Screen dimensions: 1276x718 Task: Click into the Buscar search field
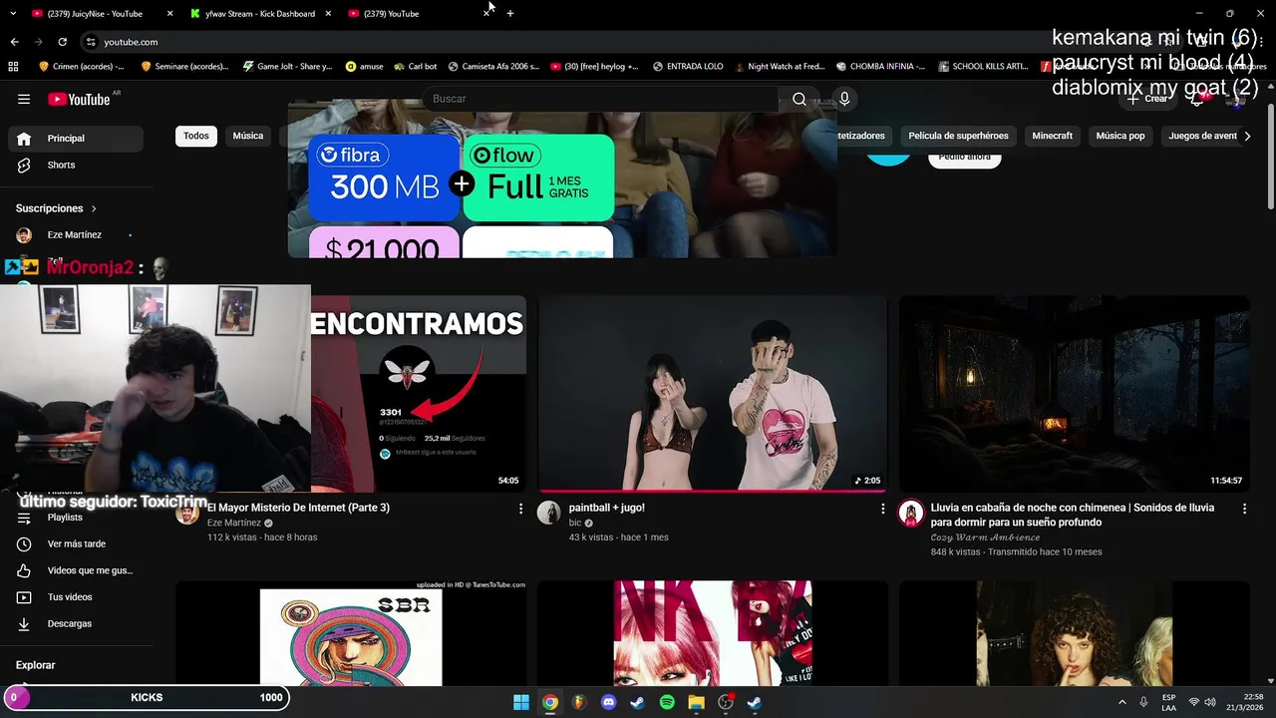[x=600, y=99]
